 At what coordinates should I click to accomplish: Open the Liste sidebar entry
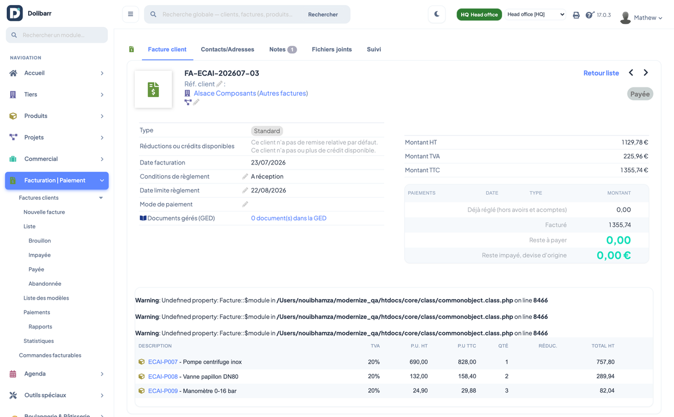(29, 226)
